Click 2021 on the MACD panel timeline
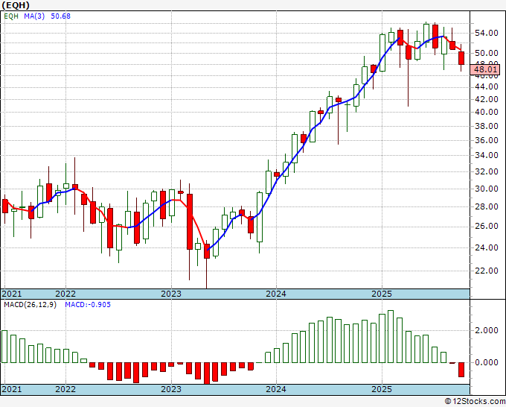The height and width of the screenshot is (407, 506). point(12,389)
